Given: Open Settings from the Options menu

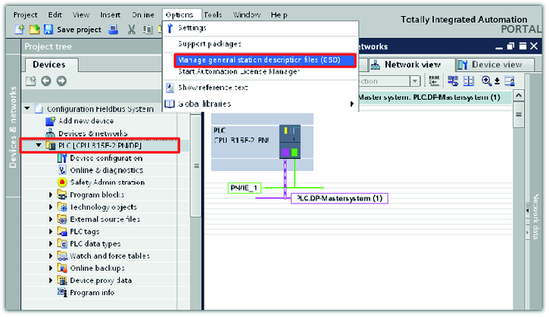Looking at the screenshot, I should 192,28.
